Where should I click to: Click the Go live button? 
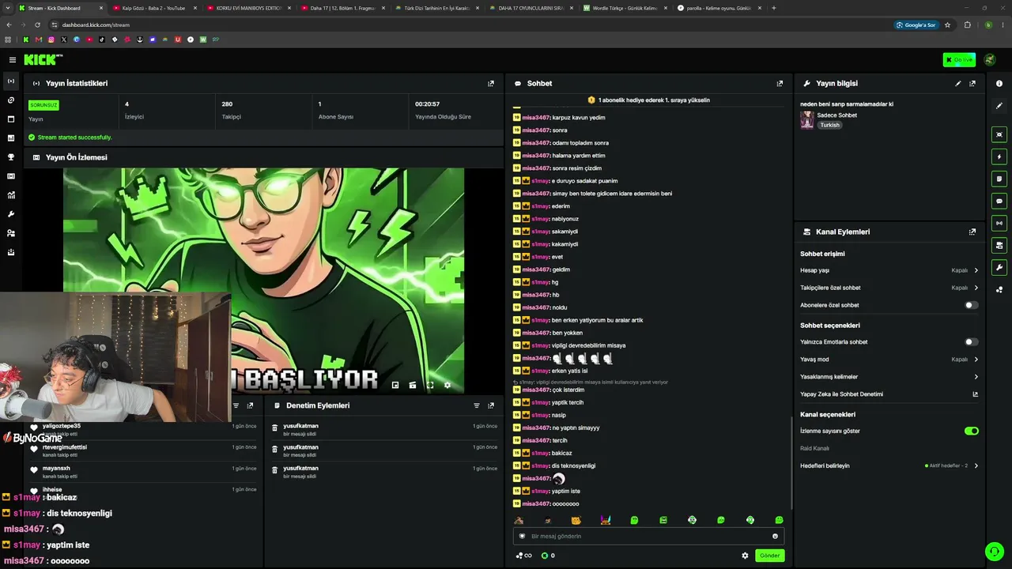(x=959, y=60)
